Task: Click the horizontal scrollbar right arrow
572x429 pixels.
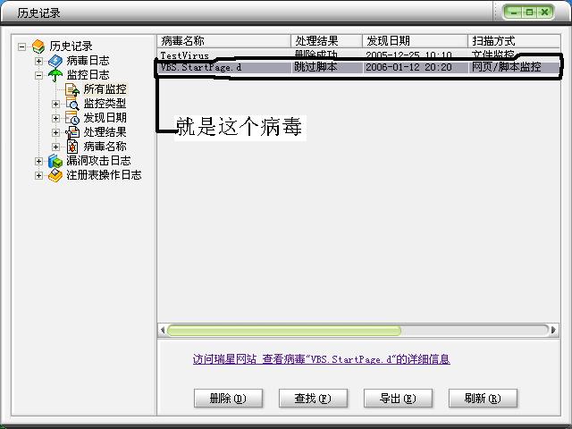Action: click(x=553, y=330)
